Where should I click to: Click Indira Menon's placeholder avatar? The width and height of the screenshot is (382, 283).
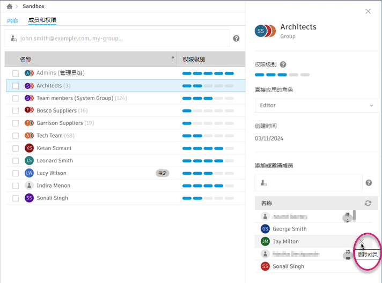[x=29, y=185]
